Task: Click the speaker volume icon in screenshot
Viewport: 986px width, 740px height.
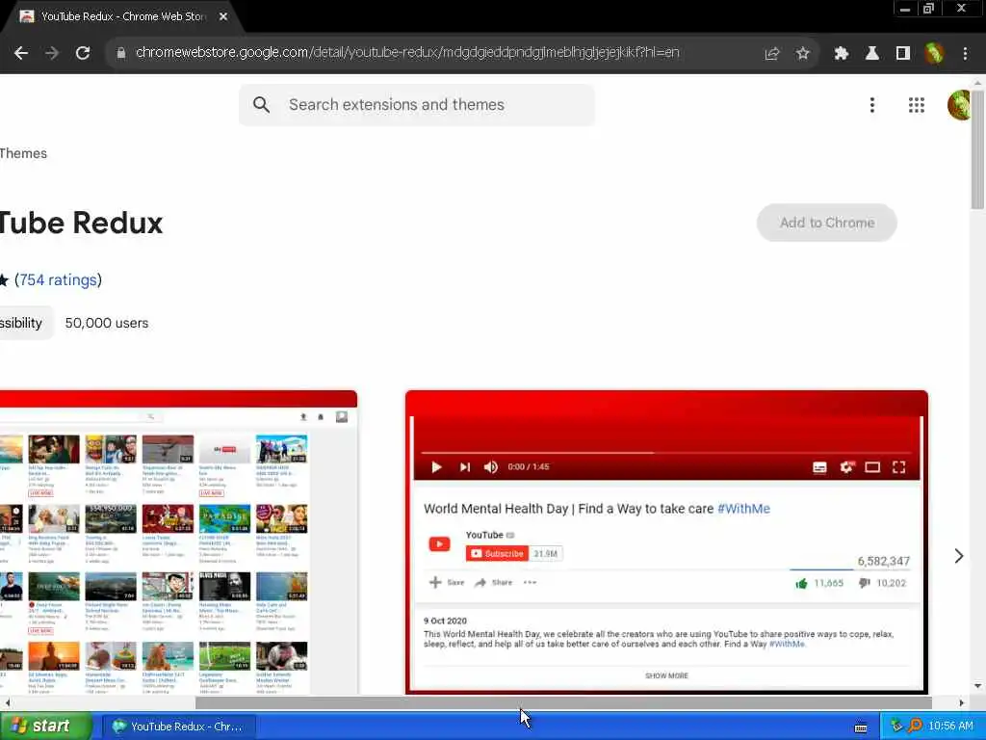Action: tap(491, 467)
